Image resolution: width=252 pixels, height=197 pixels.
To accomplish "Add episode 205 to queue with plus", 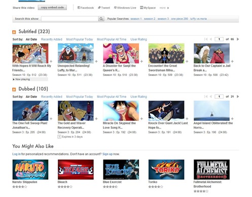I will pos(51,119).
